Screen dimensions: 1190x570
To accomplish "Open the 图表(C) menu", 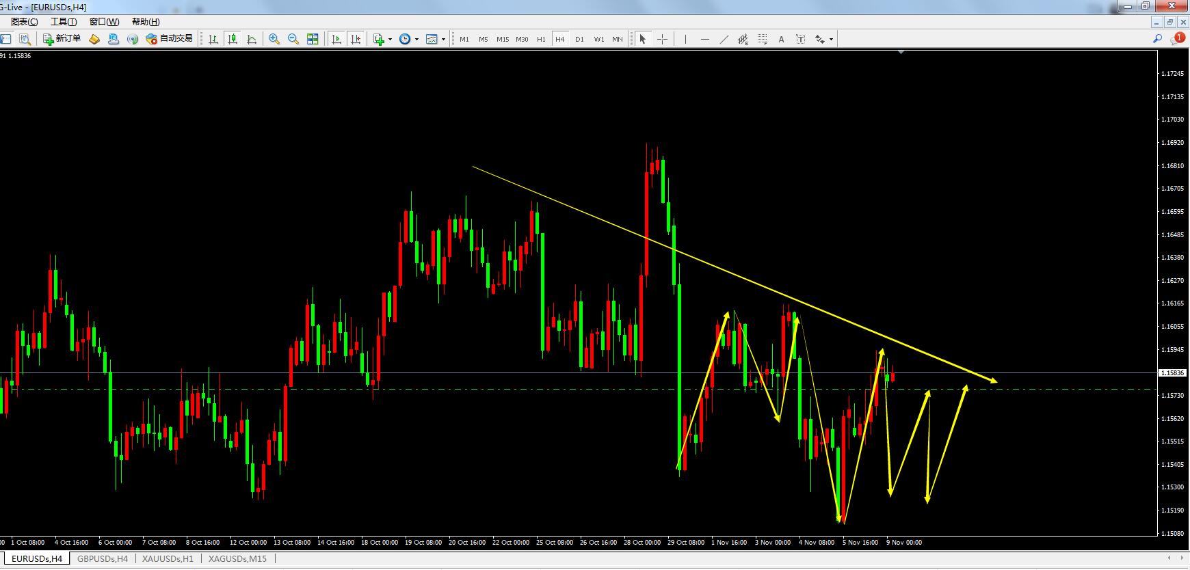I will pyautogui.click(x=25, y=22).
